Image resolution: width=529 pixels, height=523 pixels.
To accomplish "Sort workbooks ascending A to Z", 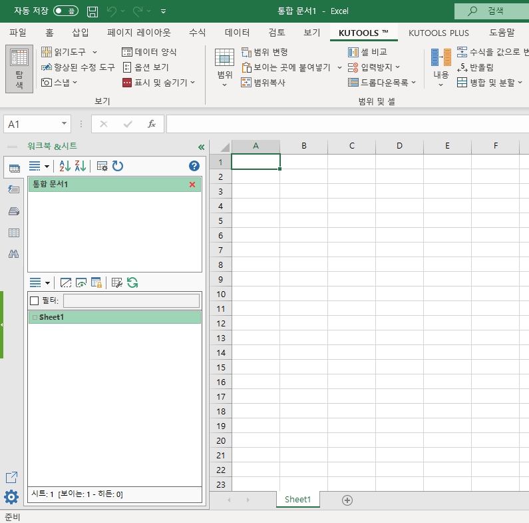I will [x=65, y=166].
